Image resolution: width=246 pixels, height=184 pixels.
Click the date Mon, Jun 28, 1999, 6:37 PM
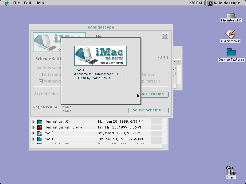point(121,121)
